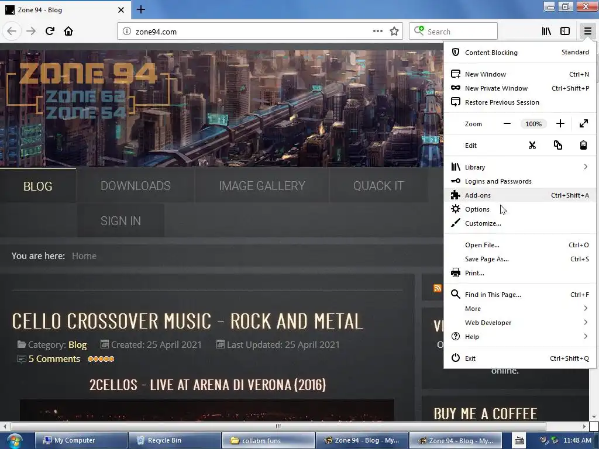The image size is (599, 449).
Task: Open Add-ons manager
Action: tap(519, 195)
